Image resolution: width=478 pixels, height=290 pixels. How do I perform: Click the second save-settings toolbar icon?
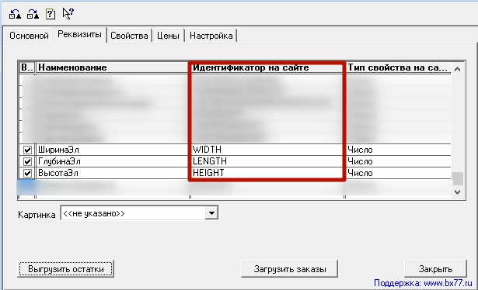[33, 14]
